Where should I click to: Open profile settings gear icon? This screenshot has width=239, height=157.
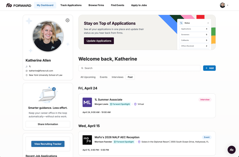coord(67,20)
